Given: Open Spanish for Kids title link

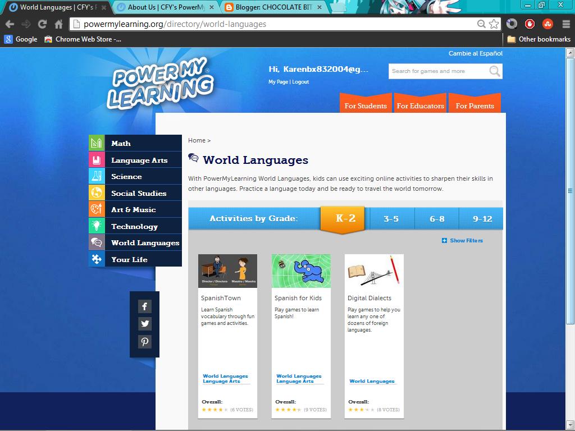Looking at the screenshot, I should (298, 298).
